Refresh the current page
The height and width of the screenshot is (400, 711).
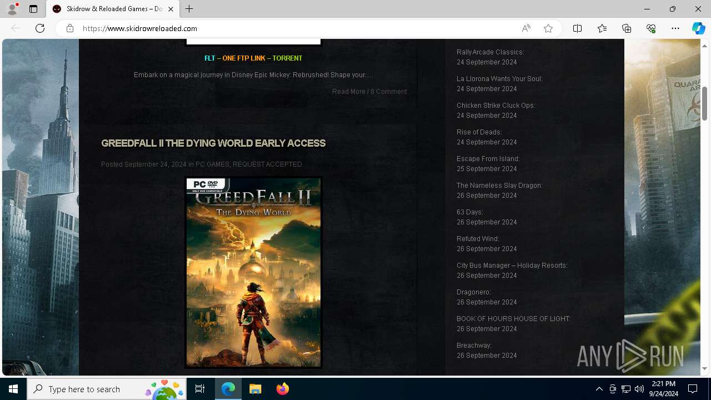coord(40,28)
